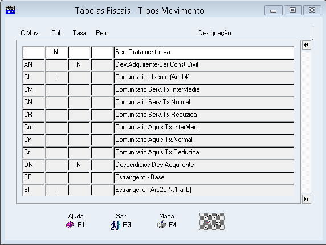Select the 'Sem Tratamento Iva' designation field
This screenshot has height=245, width=326.
tap(204, 52)
